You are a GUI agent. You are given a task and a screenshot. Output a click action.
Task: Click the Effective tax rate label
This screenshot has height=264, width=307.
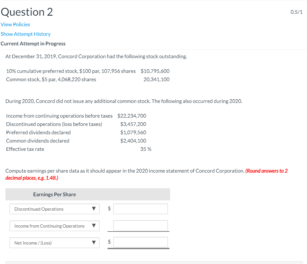point(25,149)
